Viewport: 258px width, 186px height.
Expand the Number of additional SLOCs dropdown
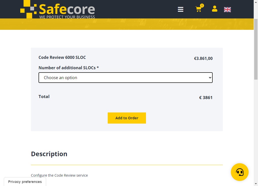point(125,78)
